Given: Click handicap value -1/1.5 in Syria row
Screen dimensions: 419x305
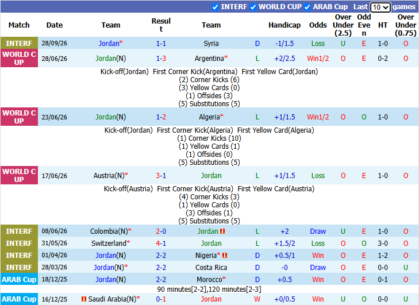Looking at the screenshot, I should [285, 43].
